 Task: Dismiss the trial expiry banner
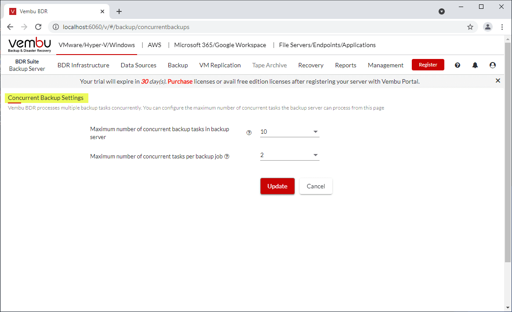click(498, 81)
